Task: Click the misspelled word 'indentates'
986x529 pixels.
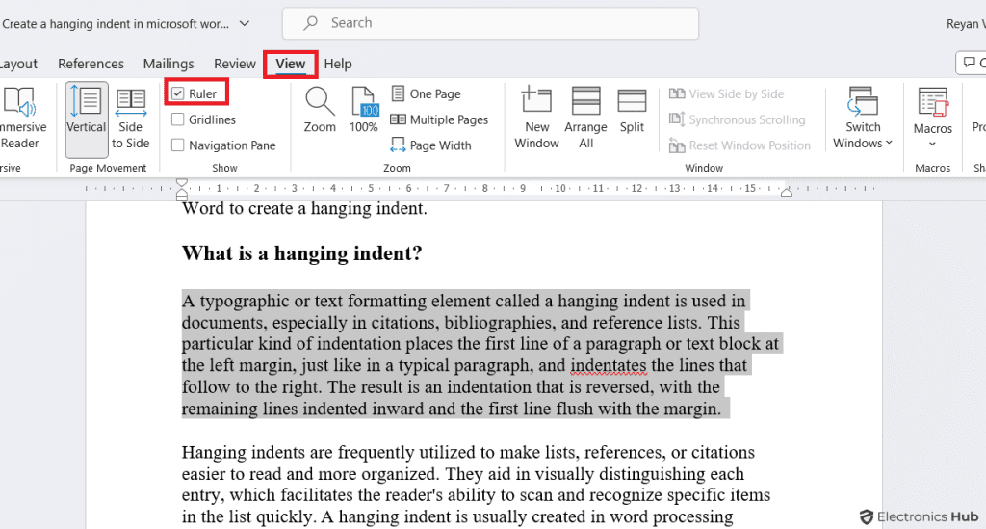Action: point(609,365)
